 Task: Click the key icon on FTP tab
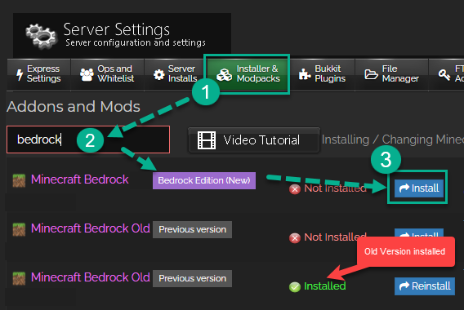[x=444, y=74]
